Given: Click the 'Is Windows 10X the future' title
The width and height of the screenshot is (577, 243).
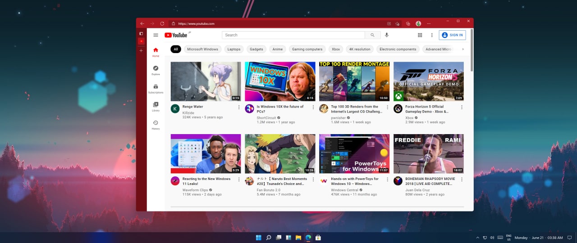Looking at the screenshot, I should click(x=280, y=109).
